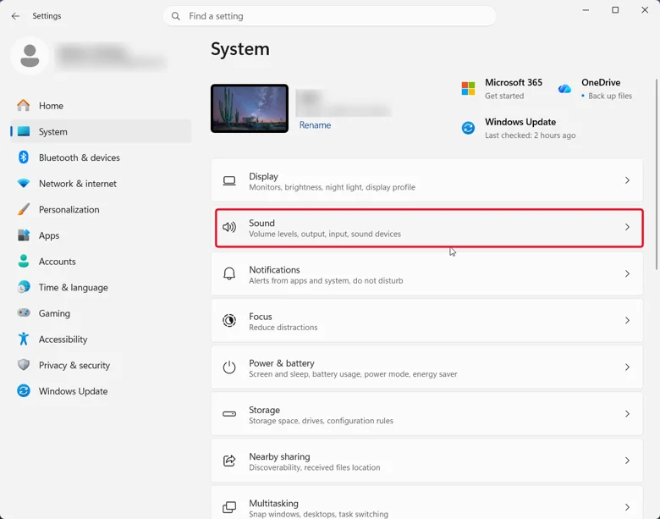Click the back arrow next to Settings
This screenshot has width=660, height=519.
click(15, 16)
